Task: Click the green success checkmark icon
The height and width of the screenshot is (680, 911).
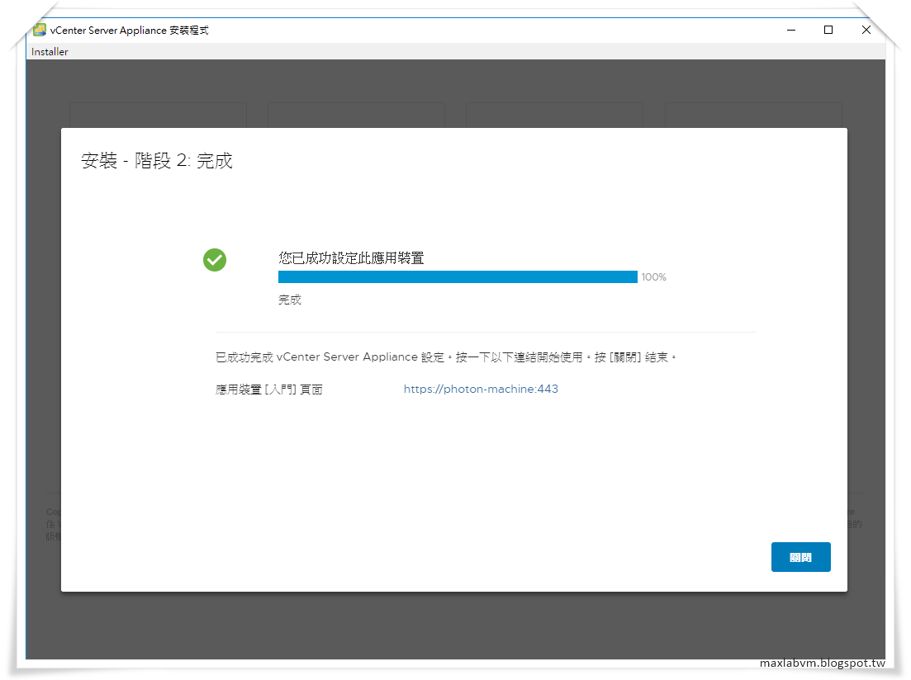Action: point(215,260)
